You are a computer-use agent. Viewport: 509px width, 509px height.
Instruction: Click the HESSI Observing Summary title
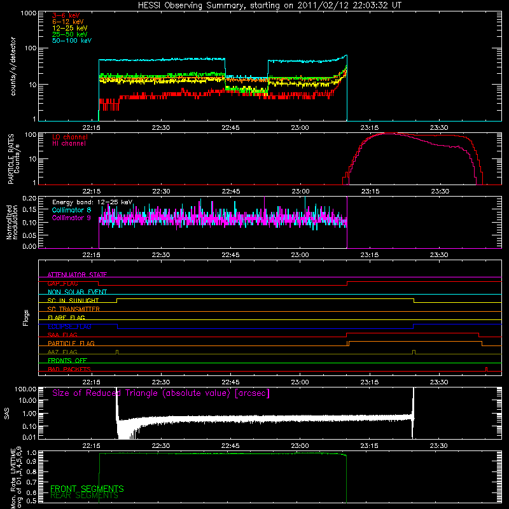point(270,6)
